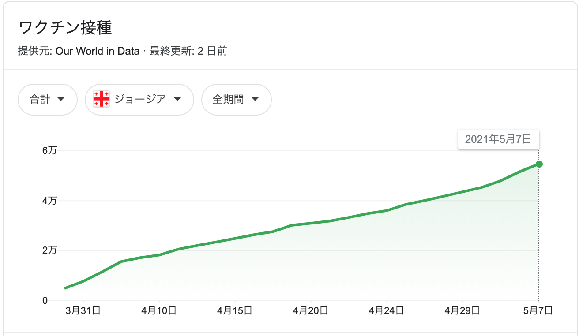Click the green data point for 5月7日
This screenshot has height=336, width=579.
tap(539, 164)
